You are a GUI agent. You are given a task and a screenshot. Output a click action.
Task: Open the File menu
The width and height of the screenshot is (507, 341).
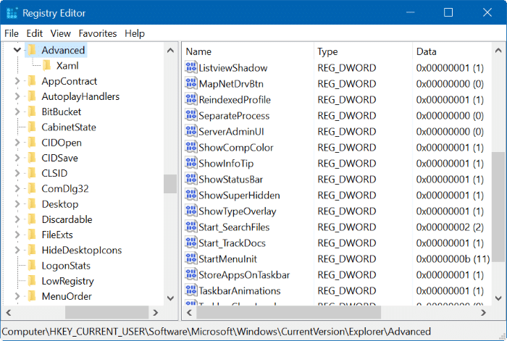[x=12, y=33]
